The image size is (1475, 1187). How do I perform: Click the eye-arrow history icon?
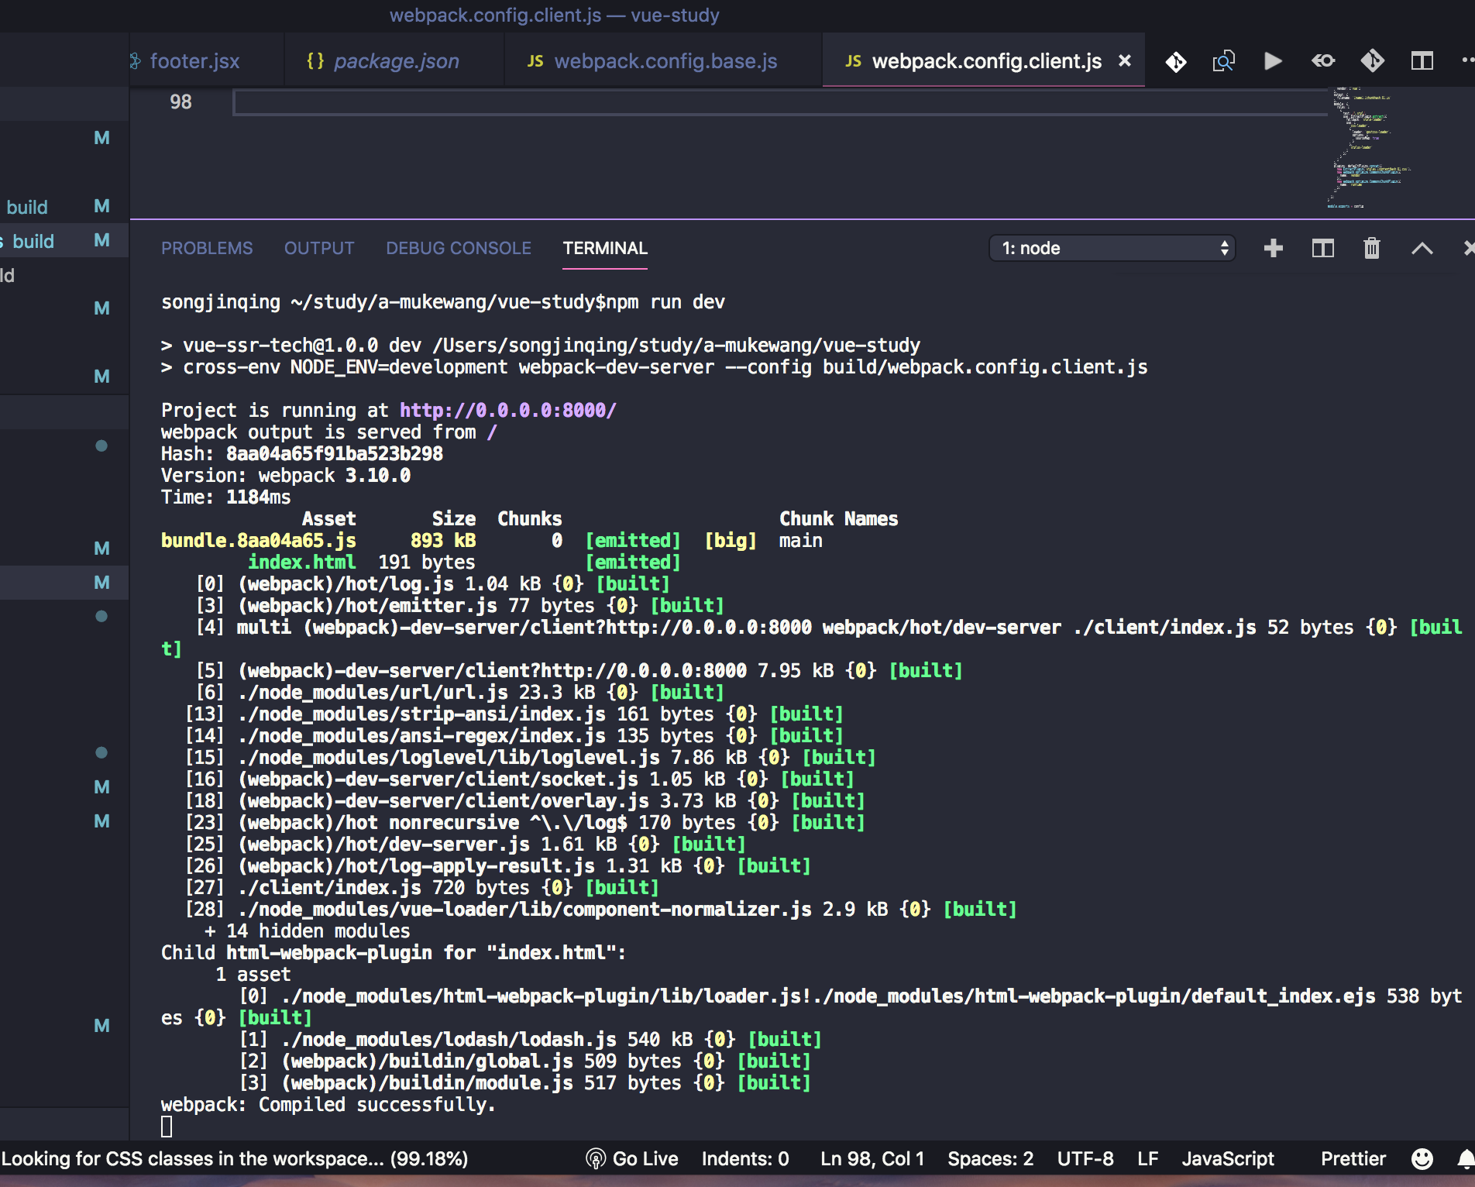(1322, 61)
